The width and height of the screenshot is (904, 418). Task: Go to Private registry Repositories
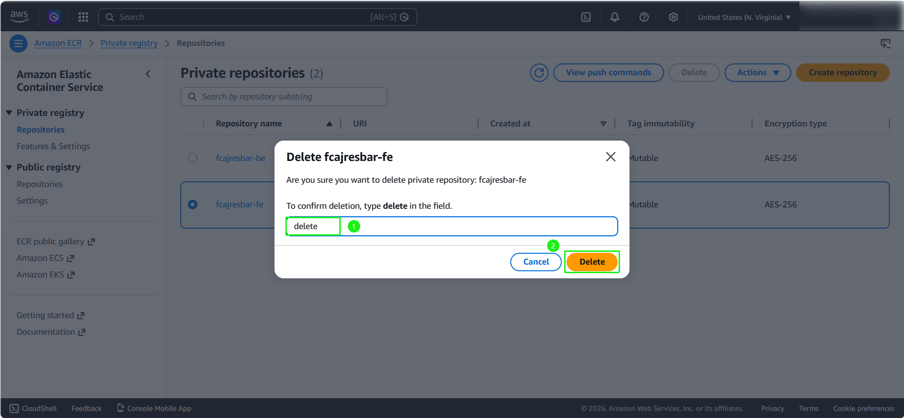tap(41, 130)
